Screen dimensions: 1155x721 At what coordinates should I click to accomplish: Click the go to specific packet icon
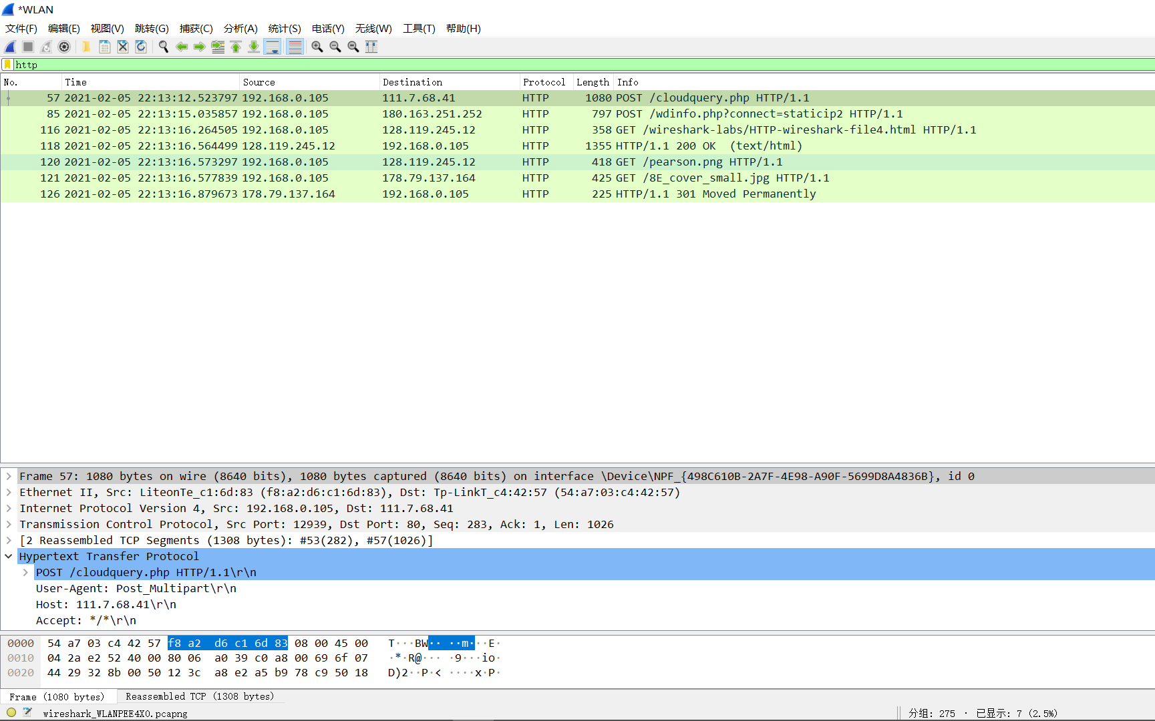[x=218, y=47]
